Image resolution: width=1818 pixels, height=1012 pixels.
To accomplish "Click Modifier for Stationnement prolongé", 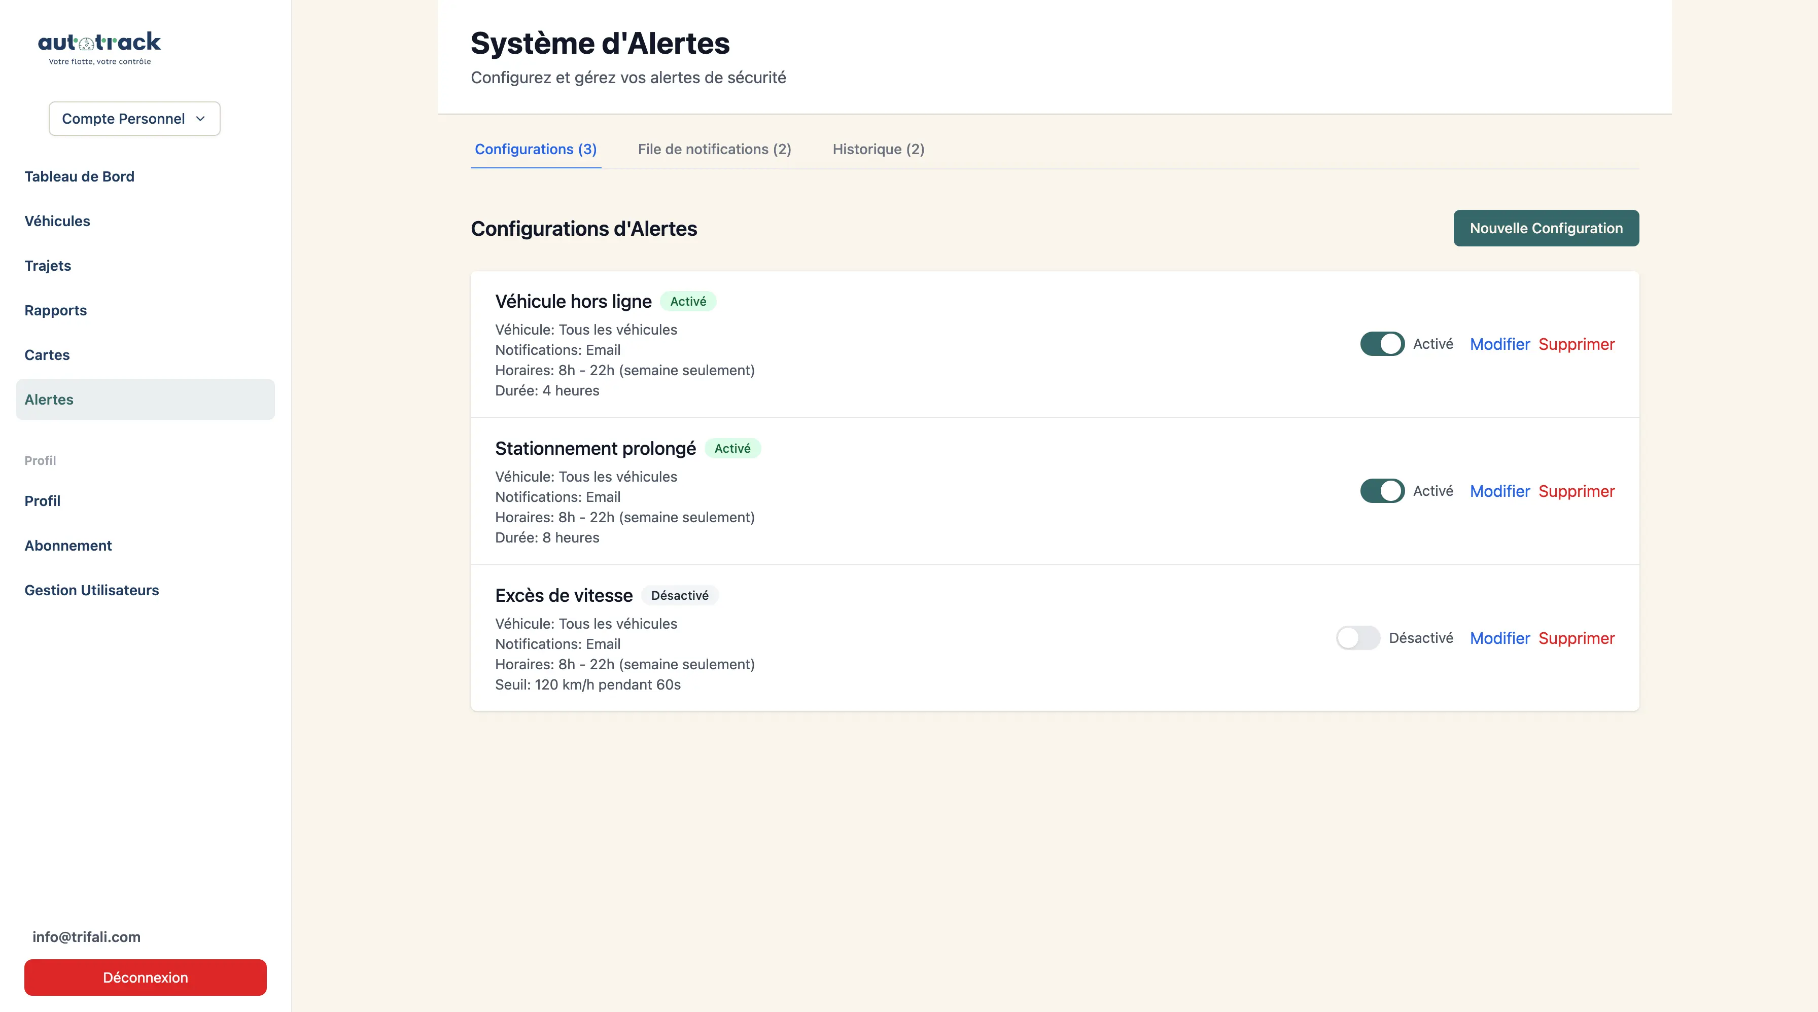I will (x=1500, y=491).
